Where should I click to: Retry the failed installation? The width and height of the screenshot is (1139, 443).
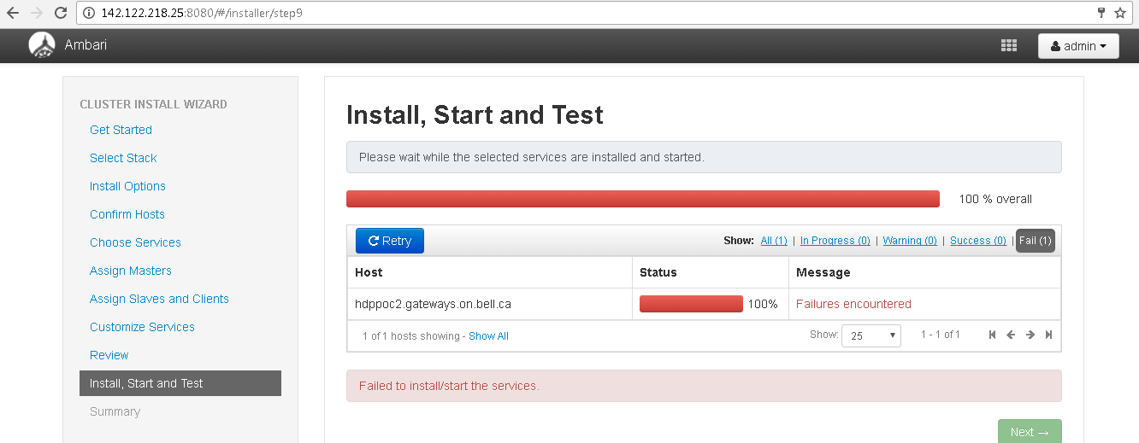coord(389,241)
